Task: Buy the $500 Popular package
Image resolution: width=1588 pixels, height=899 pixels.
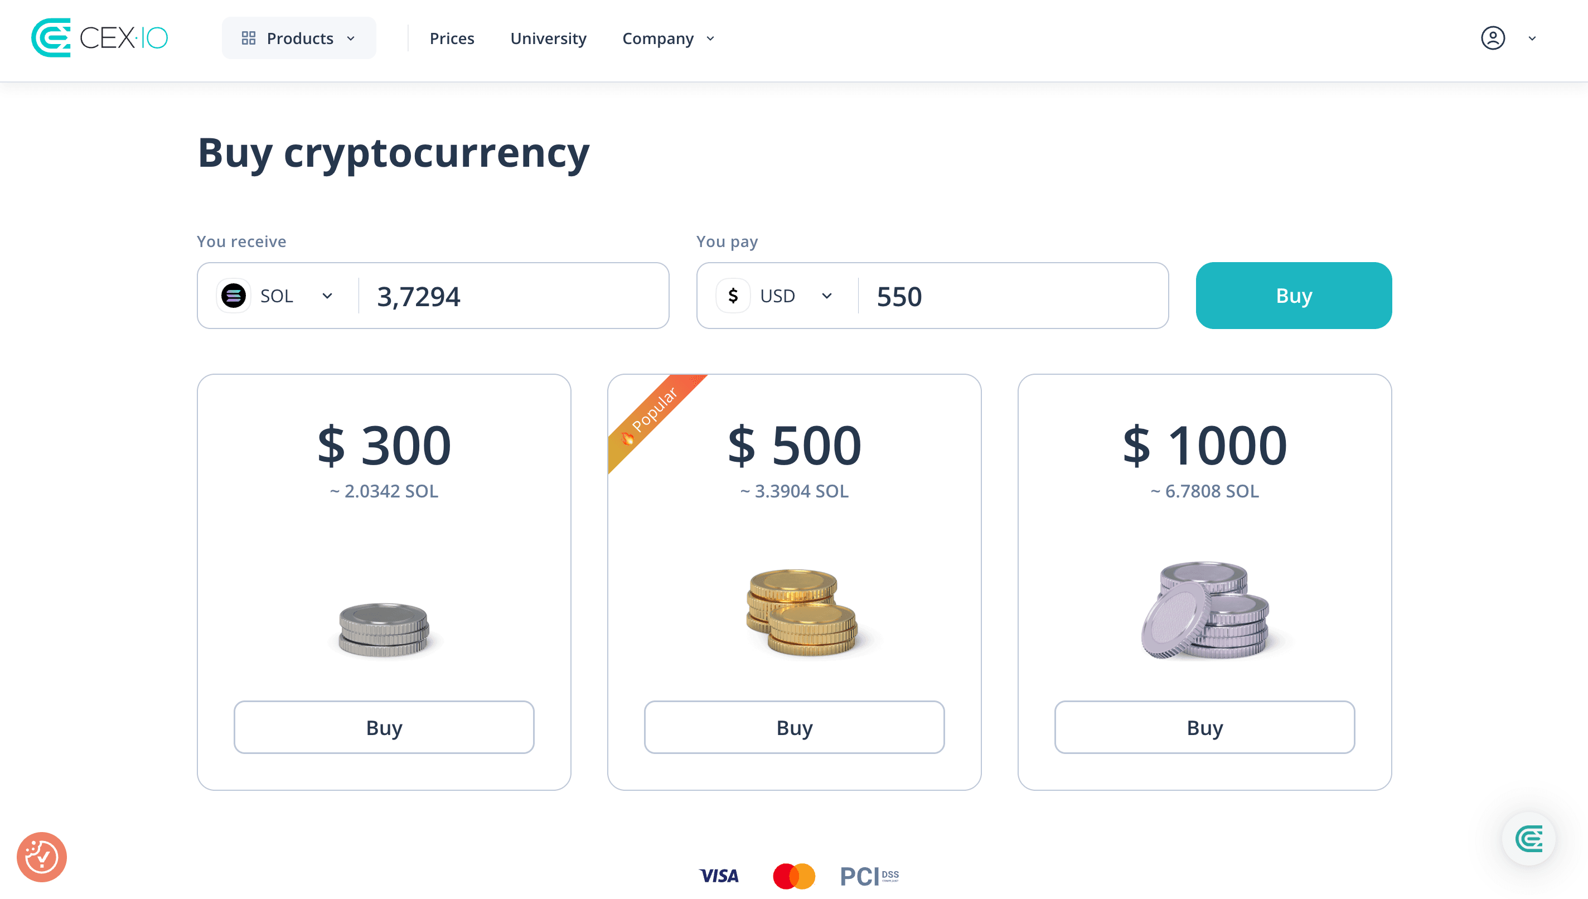Action: tap(793, 727)
